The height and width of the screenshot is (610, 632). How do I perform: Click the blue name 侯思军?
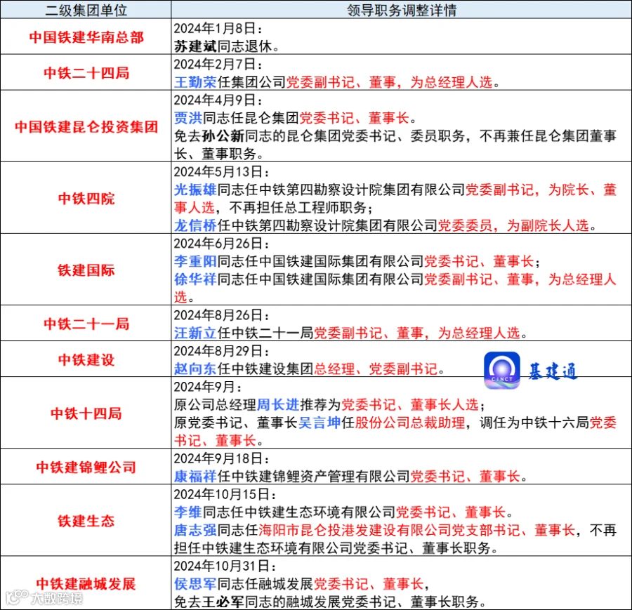[195, 584]
